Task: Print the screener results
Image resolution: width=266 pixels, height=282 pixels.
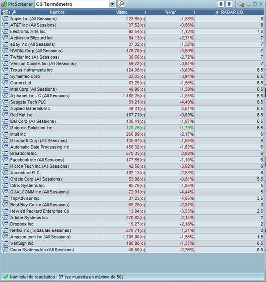Action: (x=240, y=4)
